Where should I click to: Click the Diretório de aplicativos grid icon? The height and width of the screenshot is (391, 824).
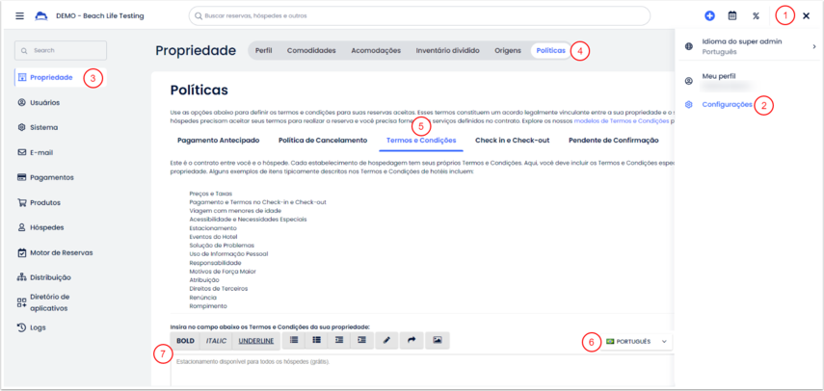tap(22, 302)
